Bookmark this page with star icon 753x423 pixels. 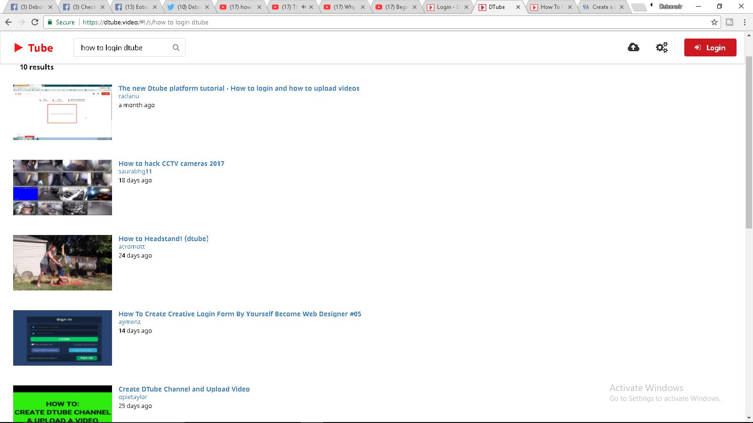tap(714, 22)
